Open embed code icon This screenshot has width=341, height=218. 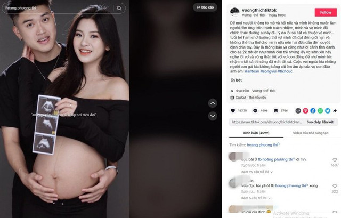coord(298,111)
